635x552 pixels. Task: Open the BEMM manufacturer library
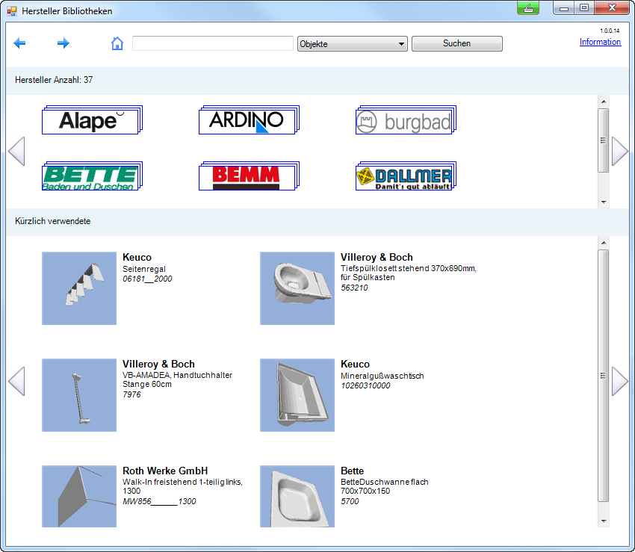[249, 176]
